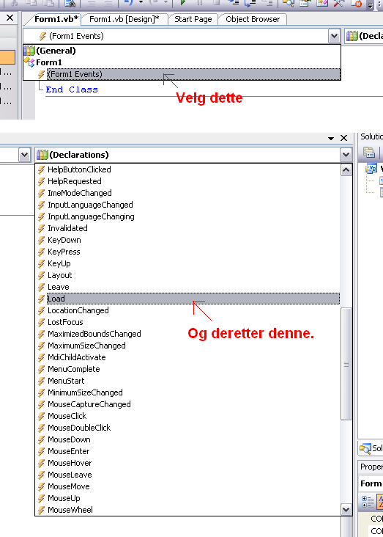383x537 pixels.
Task: Open the Toolbox wrench icon in toolbar
Action: click(338, 3)
